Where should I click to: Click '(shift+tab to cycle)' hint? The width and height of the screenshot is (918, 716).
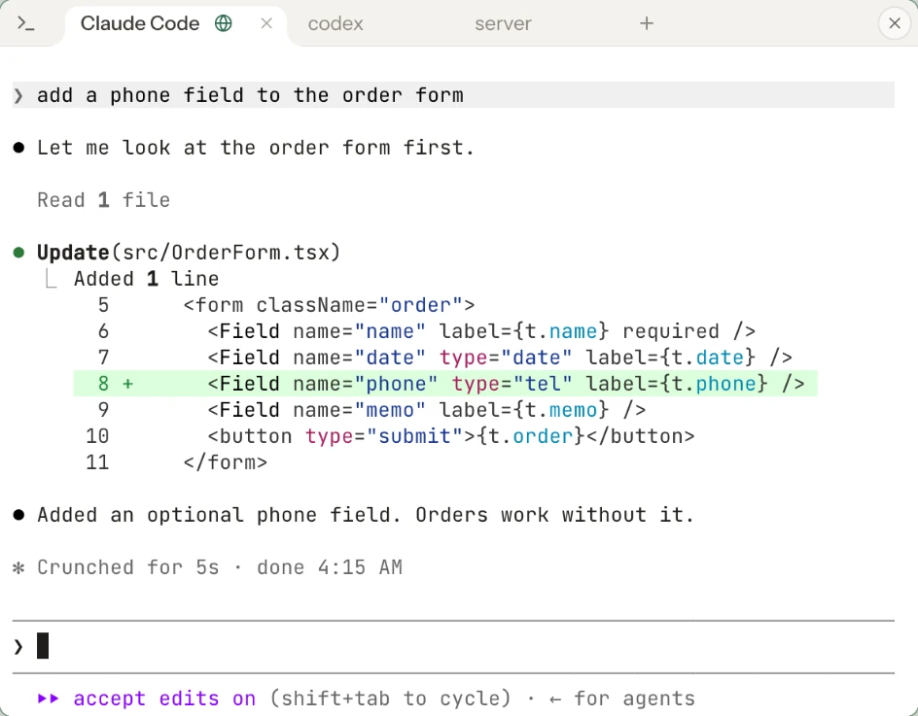[x=390, y=699]
